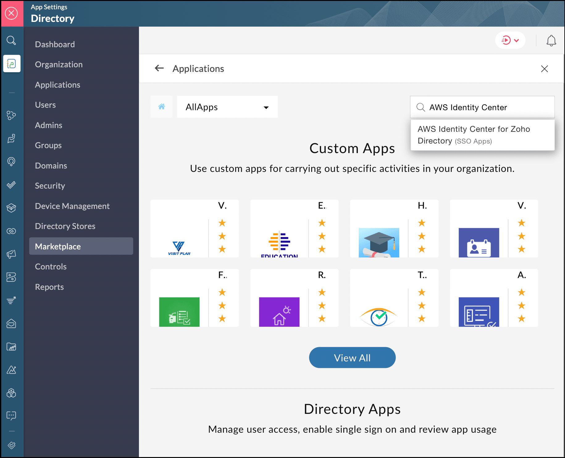Viewport: 565px width, 458px height.
Task: Open the eye with clock app card
Action: [394, 298]
